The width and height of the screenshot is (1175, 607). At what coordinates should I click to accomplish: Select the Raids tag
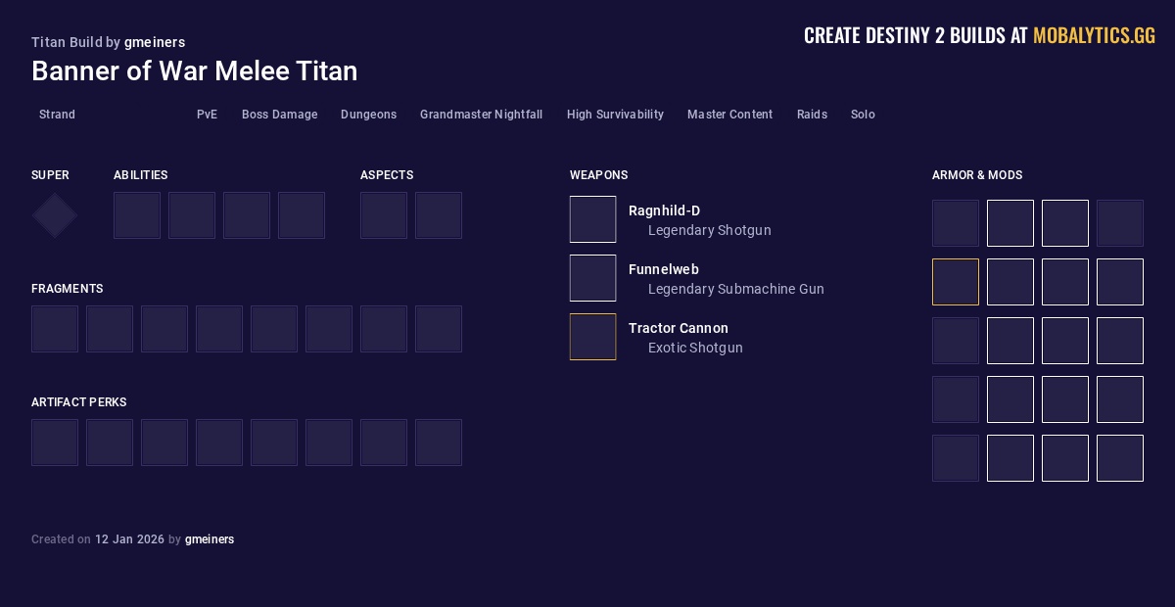(811, 115)
